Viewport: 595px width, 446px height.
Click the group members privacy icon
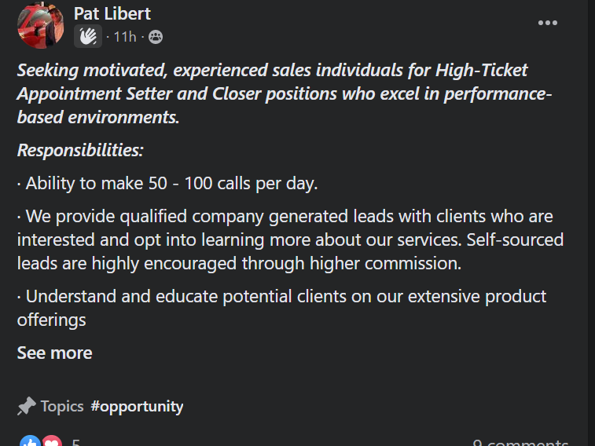point(156,36)
